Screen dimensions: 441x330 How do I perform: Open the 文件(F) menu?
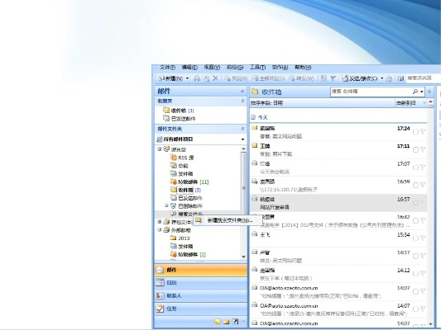pos(167,68)
